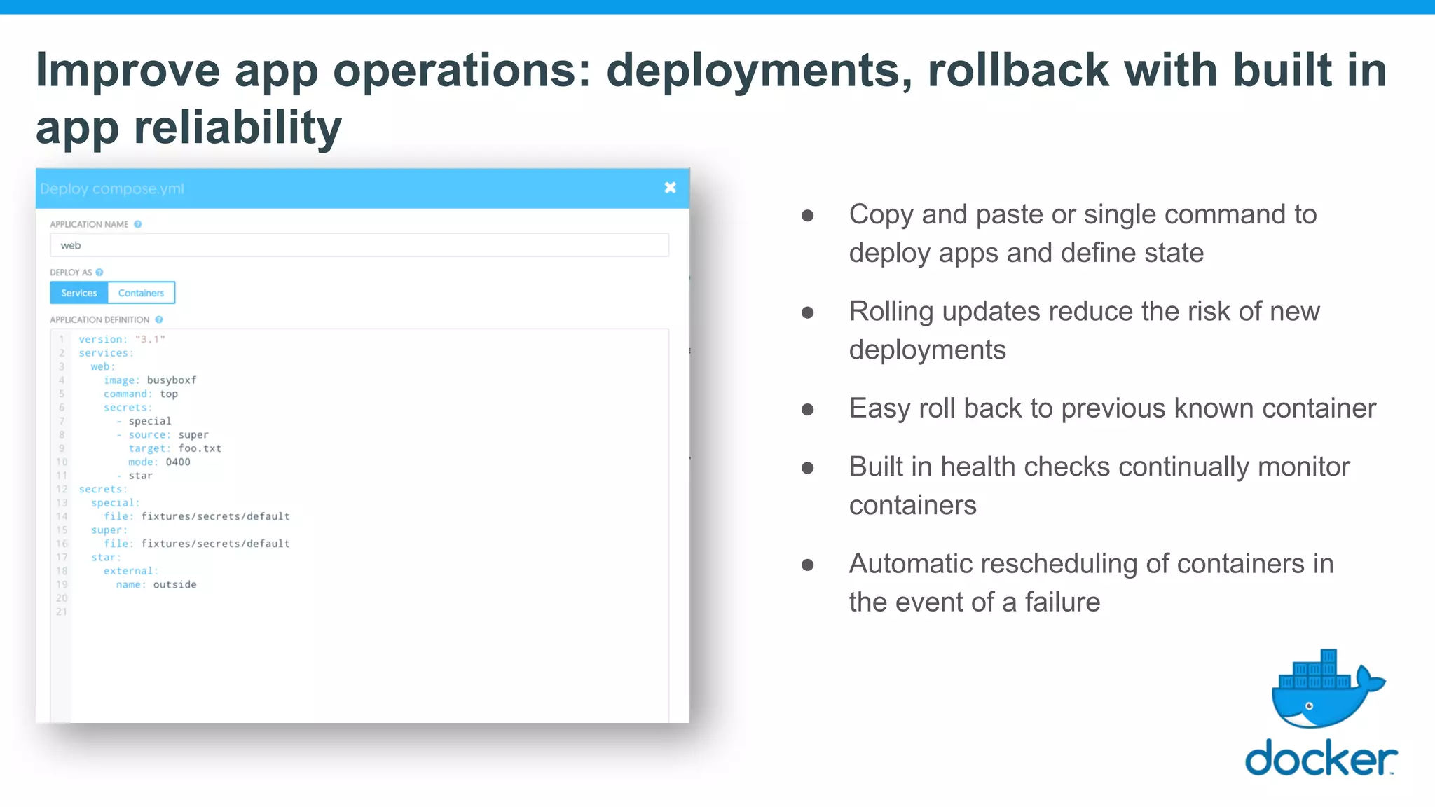This screenshot has height=807, width=1435.
Task: Click the version "3.1" line in editor
Action: (x=122, y=339)
